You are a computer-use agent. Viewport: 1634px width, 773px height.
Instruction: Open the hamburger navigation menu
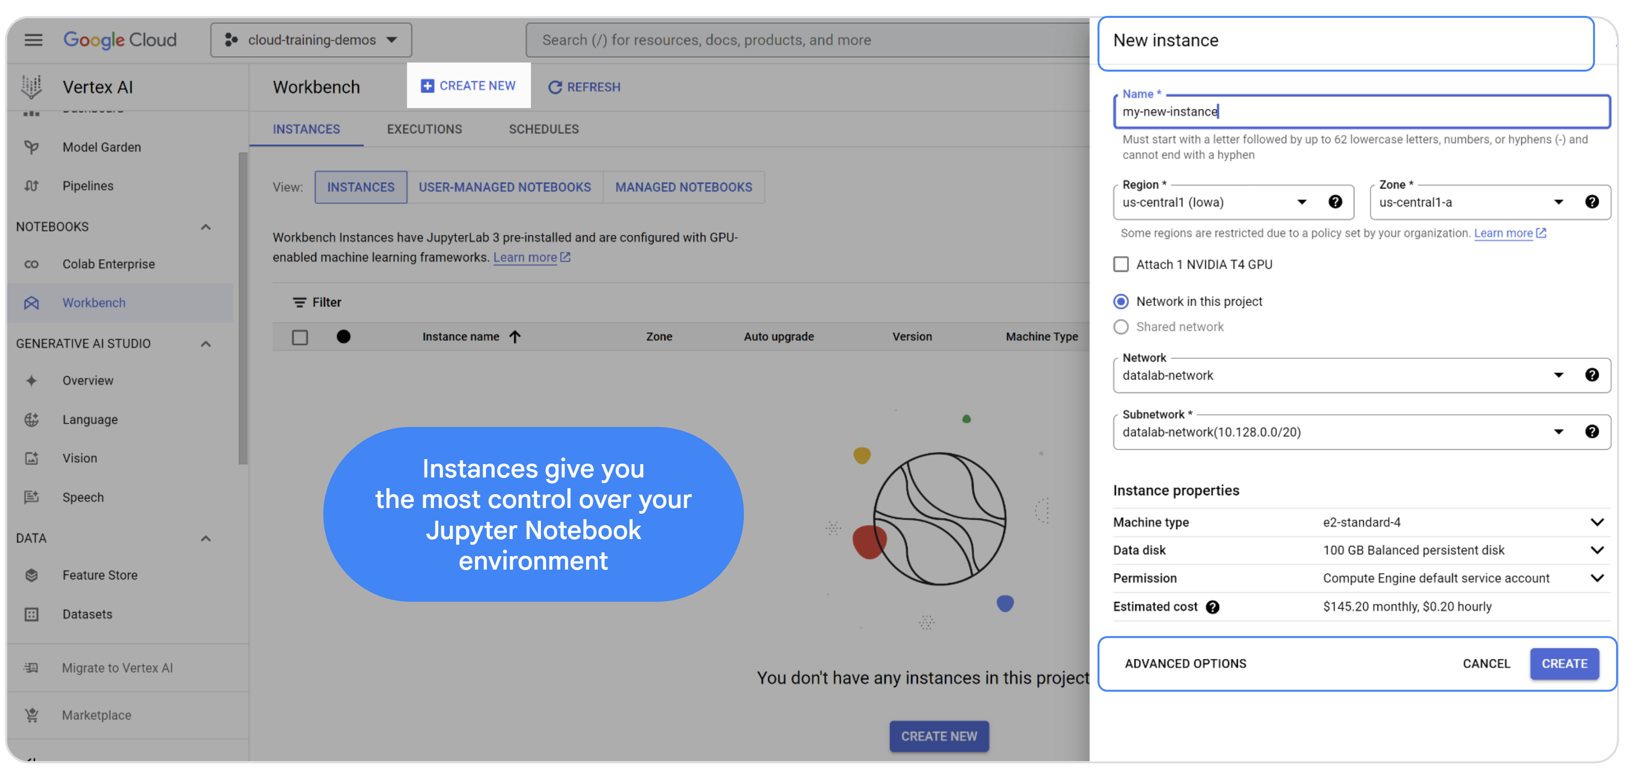click(33, 40)
